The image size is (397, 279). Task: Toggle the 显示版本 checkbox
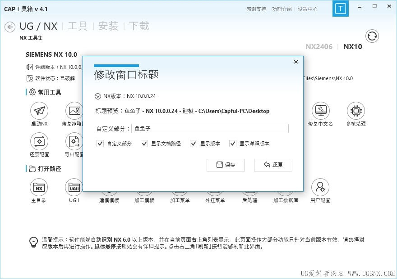tap(194, 144)
